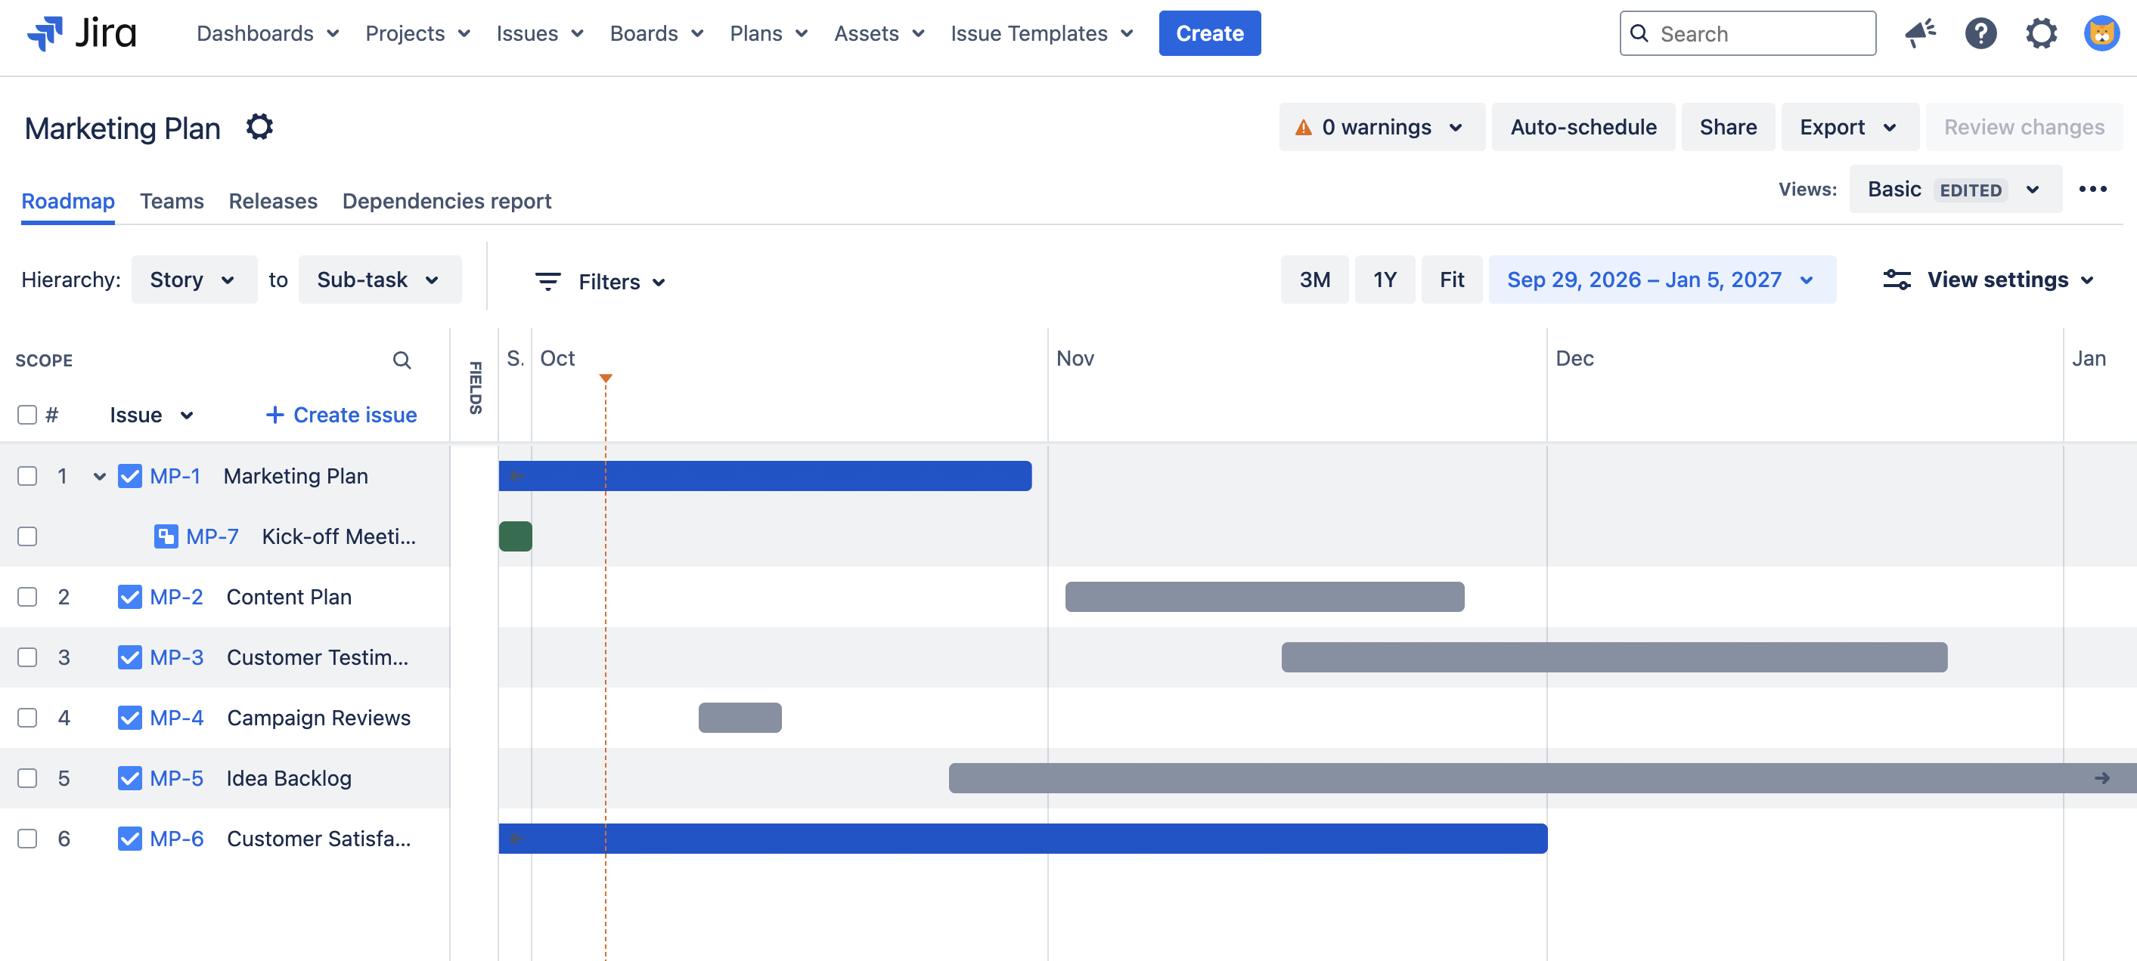Switch to the Dependencies report tab
This screenshot has height=961, width=2137.
[446, 201]
